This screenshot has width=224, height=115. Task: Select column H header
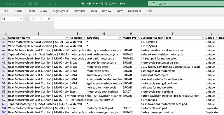[x=131, y=34]
